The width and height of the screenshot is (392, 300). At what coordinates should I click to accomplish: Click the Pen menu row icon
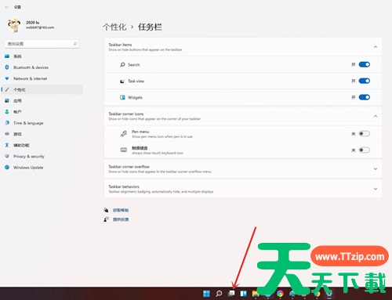pyautogui.click(x=124, y=134)
